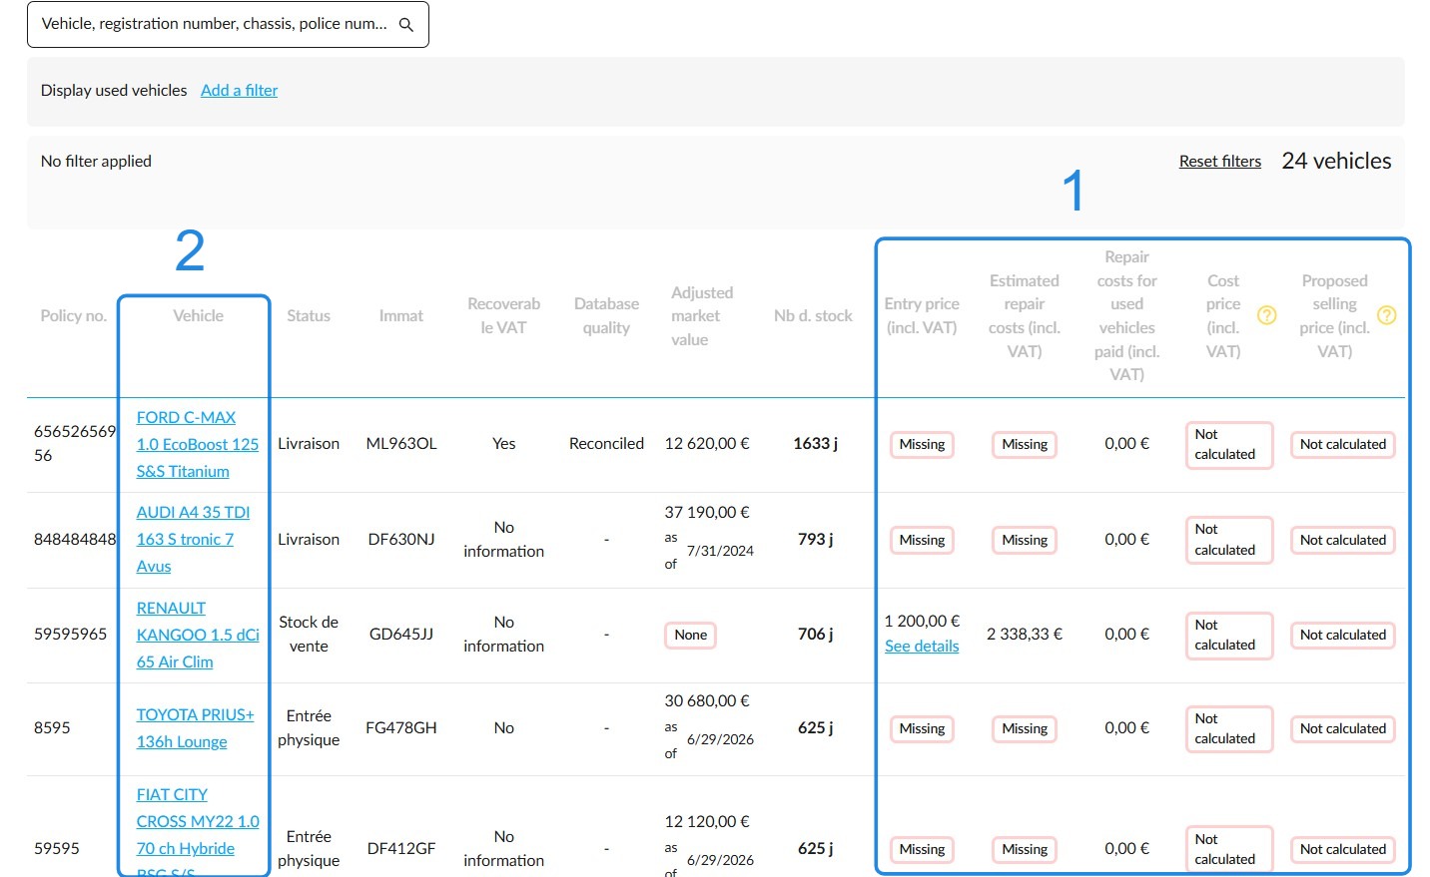Sort by the Nb d. stock column header
Image resolution: width=1430 pixels, height=877 pixels.
(813, 315)
